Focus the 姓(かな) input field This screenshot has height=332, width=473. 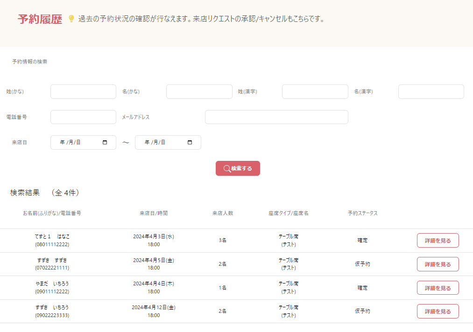[x=83, y=92]
